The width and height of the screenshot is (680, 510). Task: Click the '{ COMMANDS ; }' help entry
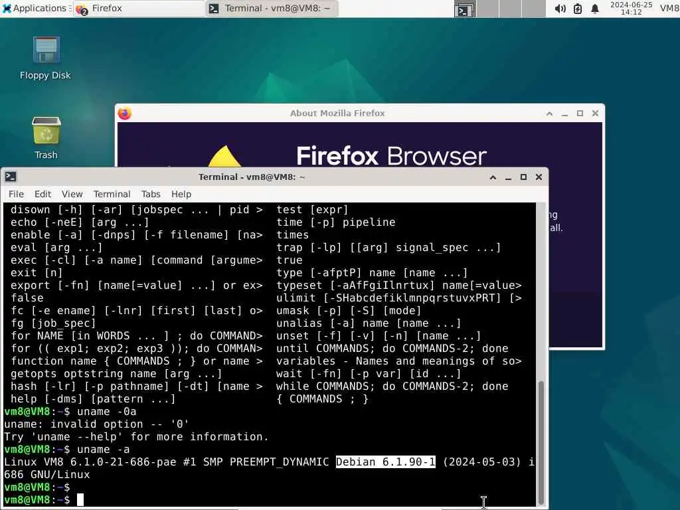point(322,398)
